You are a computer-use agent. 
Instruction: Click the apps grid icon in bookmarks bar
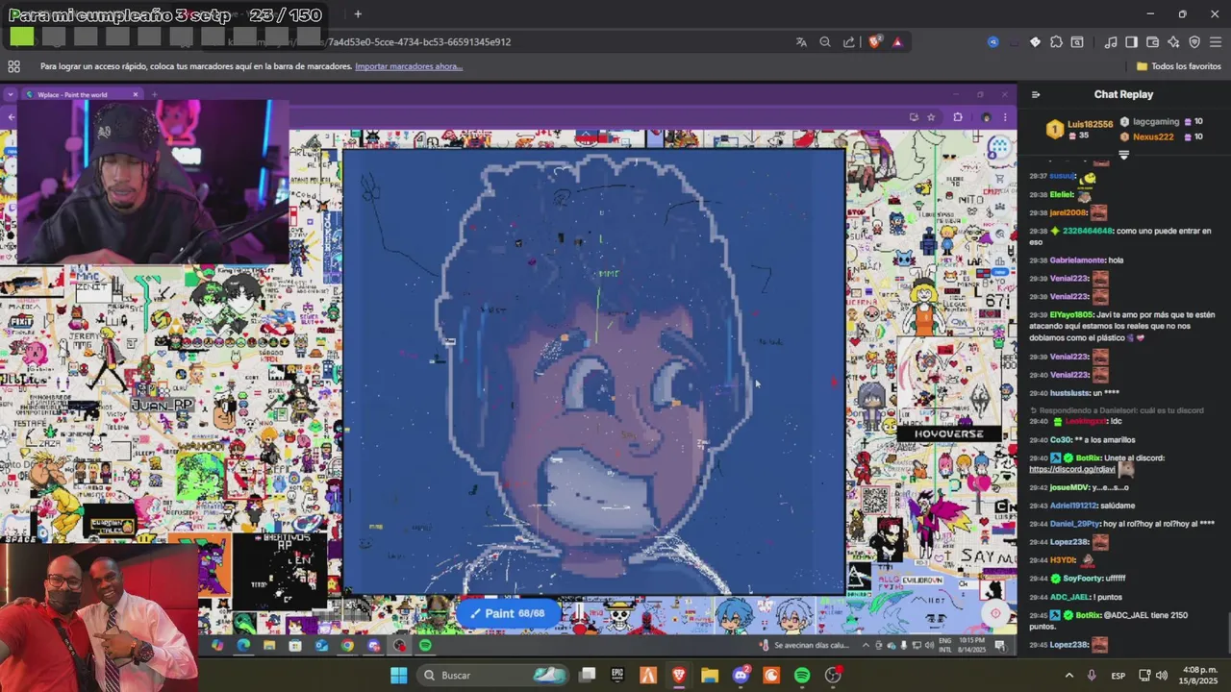point(13,66)
